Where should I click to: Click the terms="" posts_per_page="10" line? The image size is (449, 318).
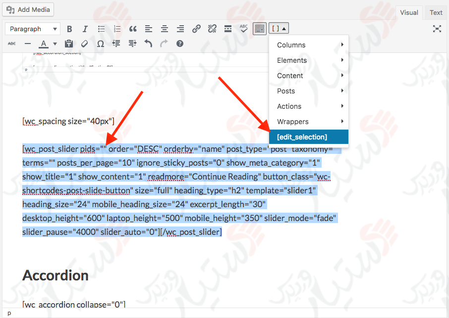[171, 163]
